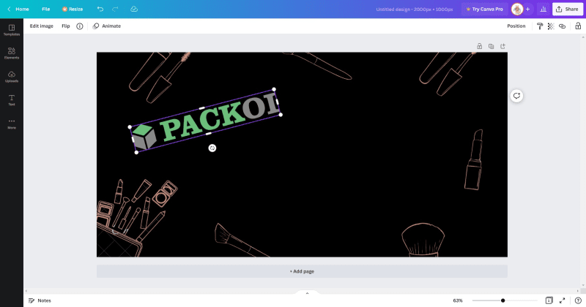Open the Position tab
The width and height of the screenshot is (586, 307).
point(516,26)
